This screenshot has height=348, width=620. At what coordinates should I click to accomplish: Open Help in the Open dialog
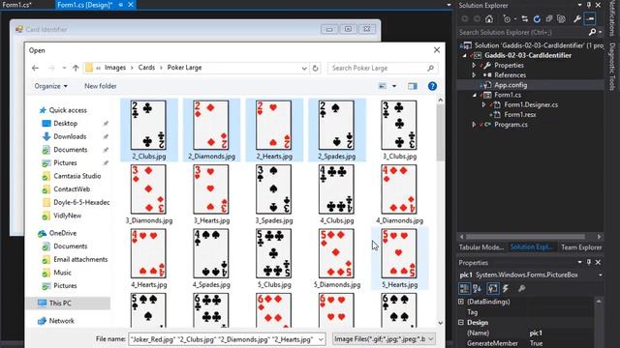(x=432, y=86)
